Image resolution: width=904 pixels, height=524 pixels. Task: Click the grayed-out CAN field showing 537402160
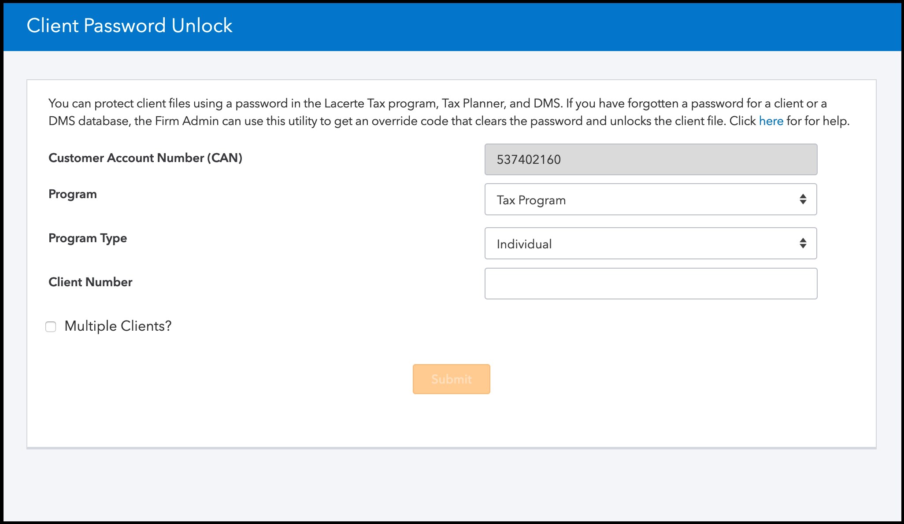651,159
